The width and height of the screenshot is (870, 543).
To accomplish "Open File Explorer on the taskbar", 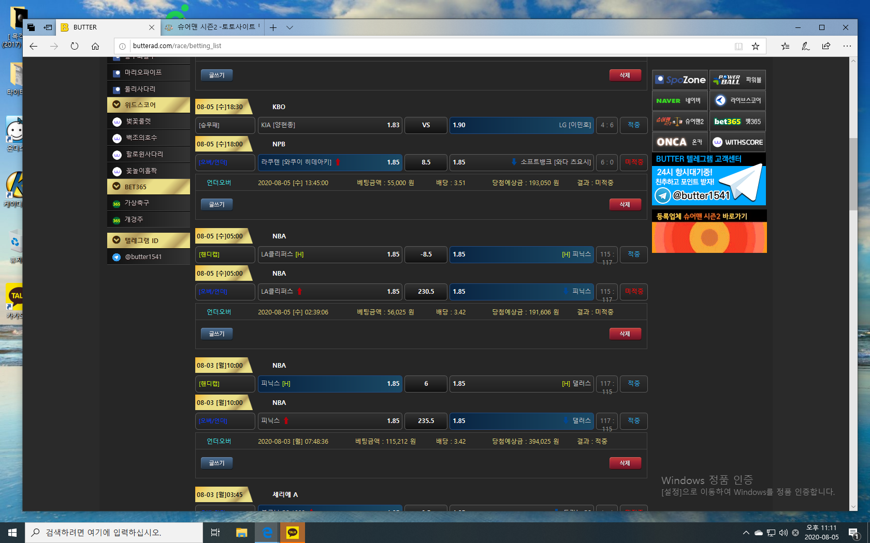I will click(x=241, y=532).
